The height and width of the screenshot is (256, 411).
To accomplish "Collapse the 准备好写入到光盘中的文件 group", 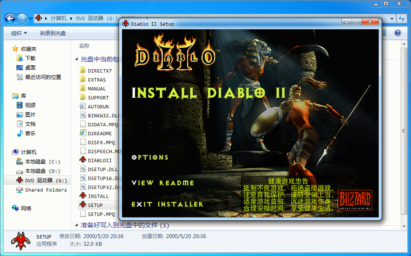I will 76,225.
